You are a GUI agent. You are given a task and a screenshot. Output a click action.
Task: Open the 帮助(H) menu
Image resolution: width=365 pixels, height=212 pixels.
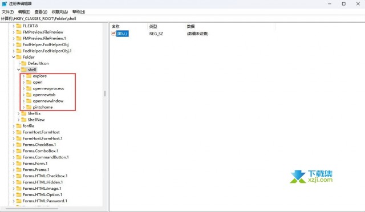click(79, 11)
